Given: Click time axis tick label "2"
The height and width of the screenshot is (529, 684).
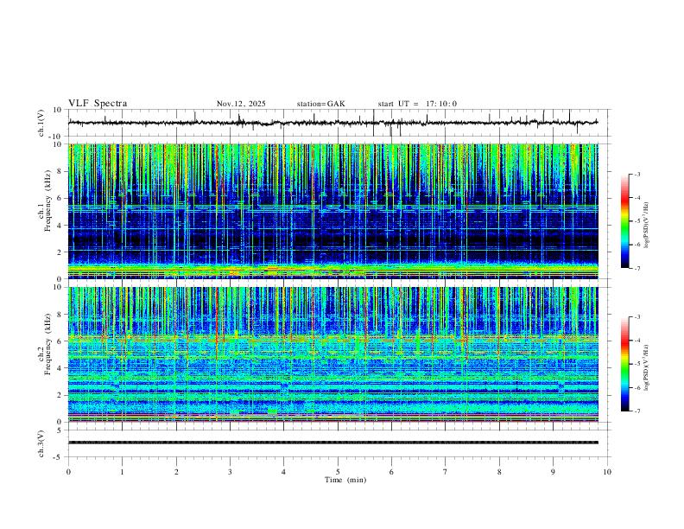Looking at the screenshot, I should pyautogui.click(x=176, y=472).
